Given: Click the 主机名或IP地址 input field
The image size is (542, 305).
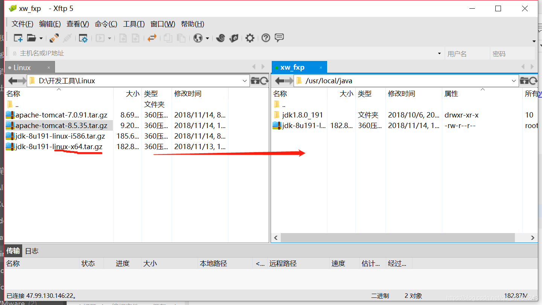Looking at the screenshot, I should (x=151, y=53).
